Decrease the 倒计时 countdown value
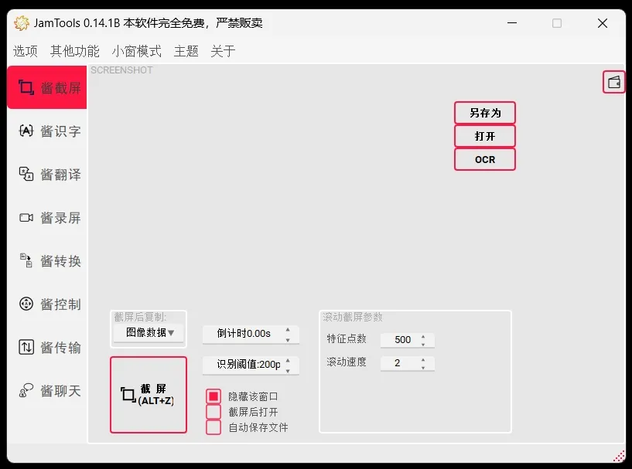The image size is (632, 469). 288,340
